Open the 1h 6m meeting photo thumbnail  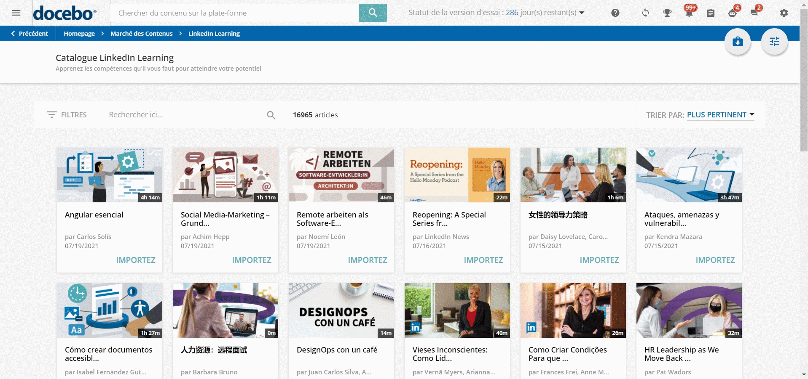tap(573, 175)
